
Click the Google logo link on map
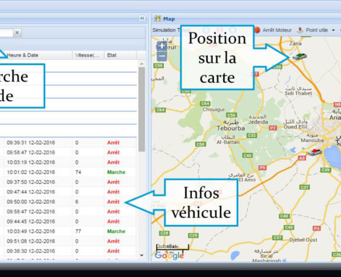[x=168, y=255]
